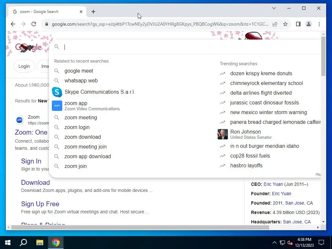The height and width of the screenshot is (249, 332).
Task: Open the Sign In sitelink
Action: [31, 161]
